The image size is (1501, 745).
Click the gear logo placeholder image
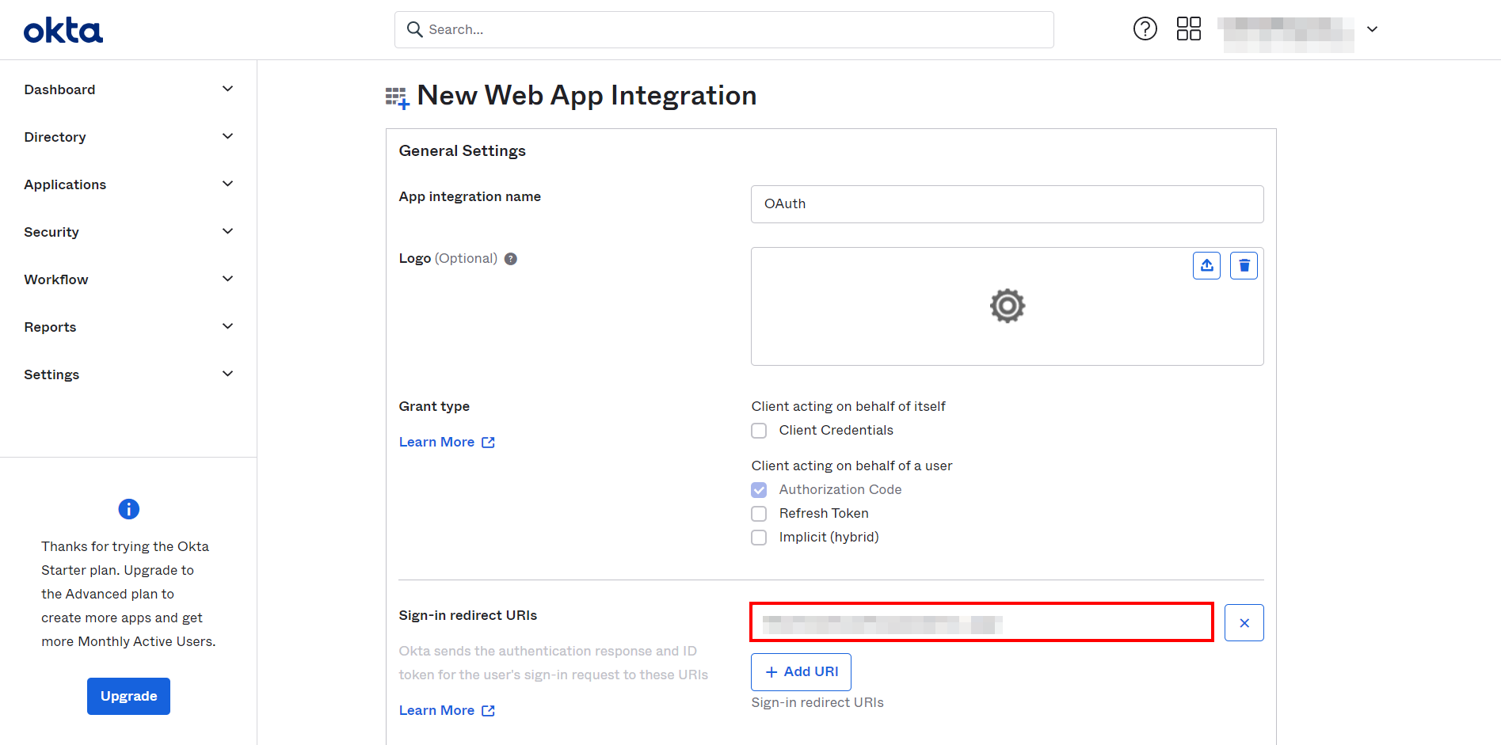1007,306
